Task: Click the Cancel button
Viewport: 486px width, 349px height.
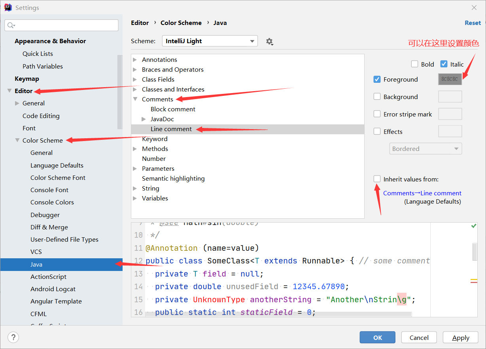Action: (x=419, y=338)
